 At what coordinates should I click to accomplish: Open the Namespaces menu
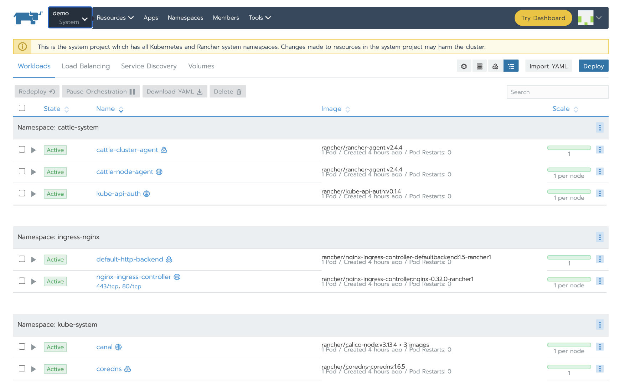(x=185, y=17)
